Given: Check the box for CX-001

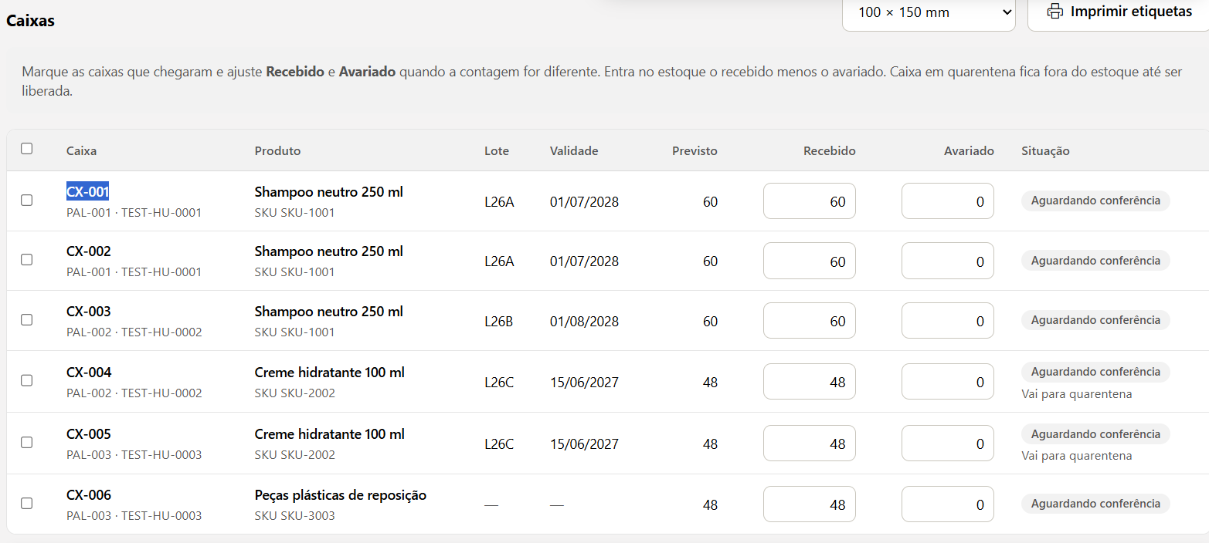Looking at the screenshot, I should pos(27,201).
